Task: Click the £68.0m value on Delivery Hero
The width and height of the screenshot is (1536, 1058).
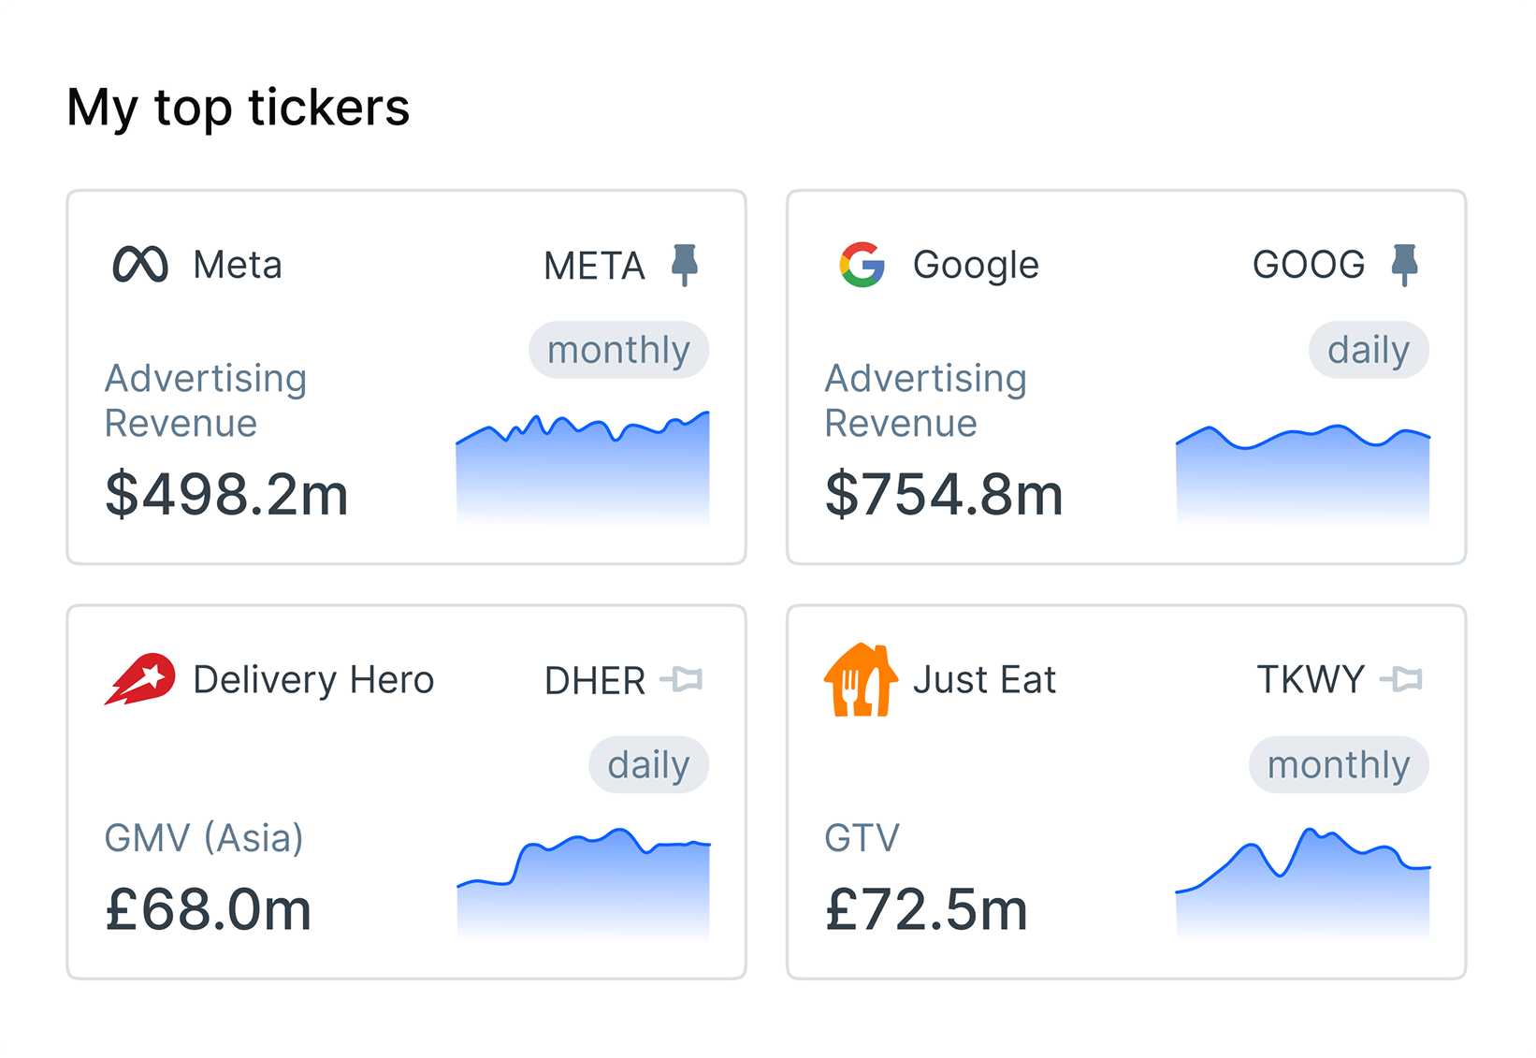Action: click(208, 909)
